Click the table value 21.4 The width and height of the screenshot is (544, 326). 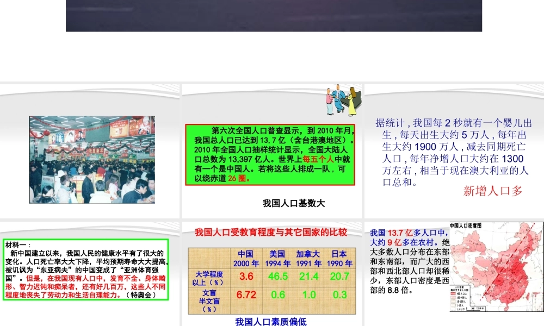[309, 277]
